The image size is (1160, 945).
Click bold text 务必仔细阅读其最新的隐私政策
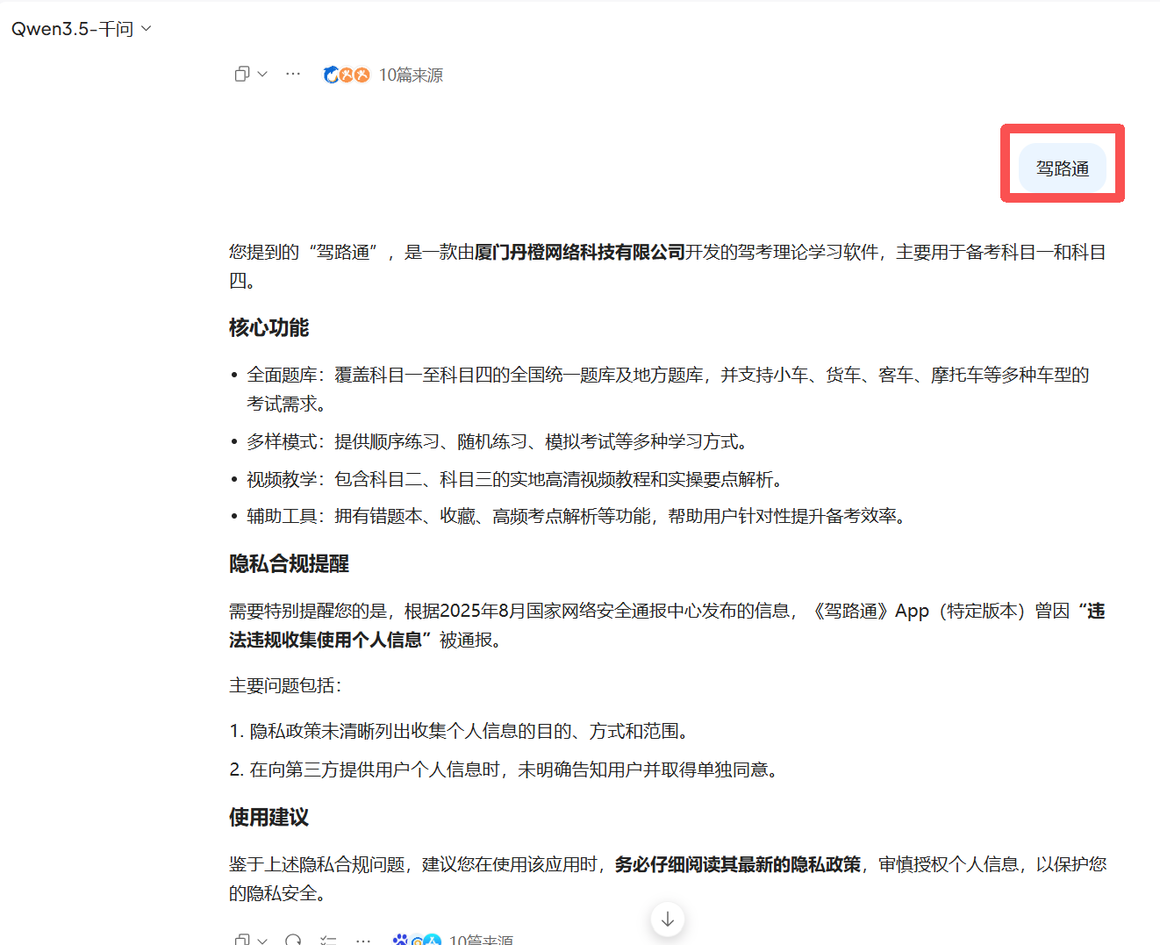point(738,865)
